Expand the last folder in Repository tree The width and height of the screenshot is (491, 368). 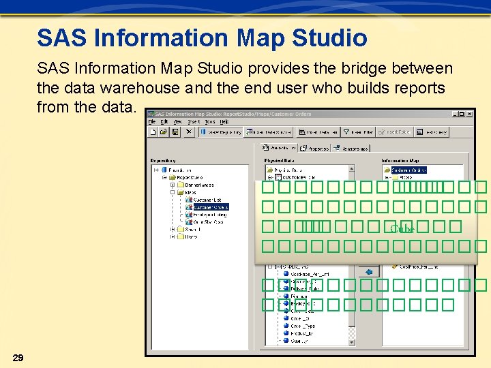pos(173,237)
